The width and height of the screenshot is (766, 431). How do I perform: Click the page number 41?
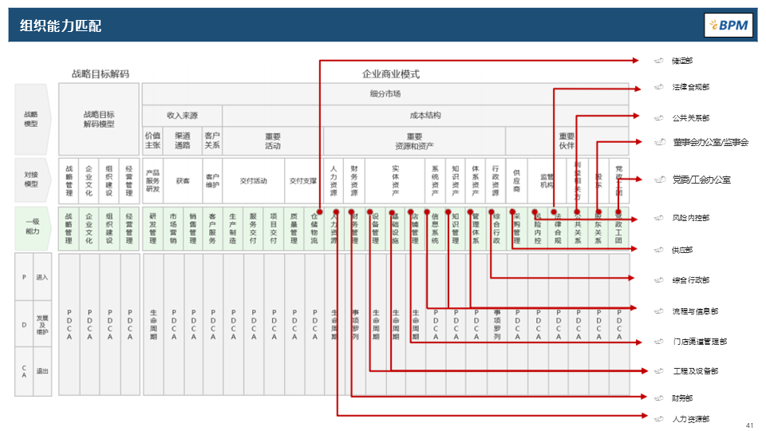coord(750,425)
